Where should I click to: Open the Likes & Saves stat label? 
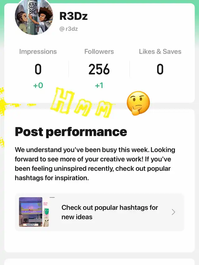[160, 52]
